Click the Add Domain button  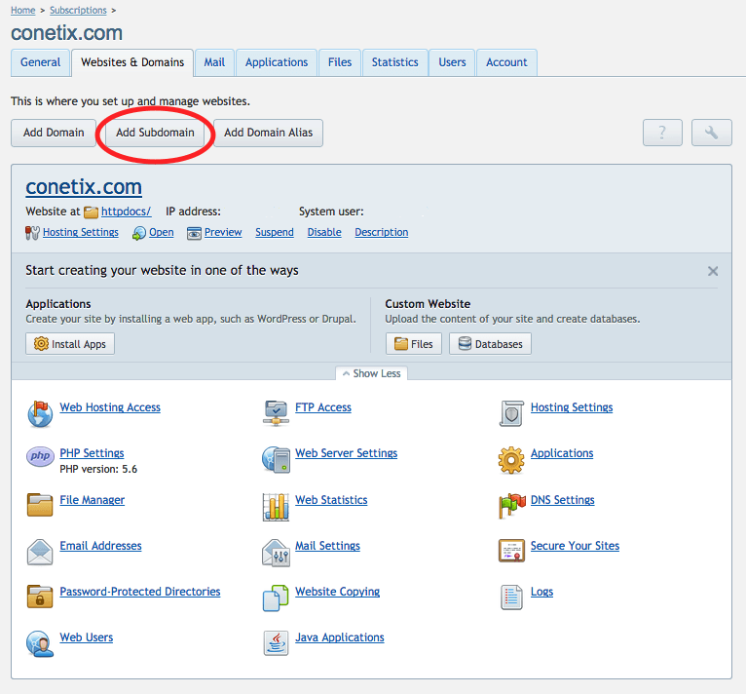tap(54, 133)
